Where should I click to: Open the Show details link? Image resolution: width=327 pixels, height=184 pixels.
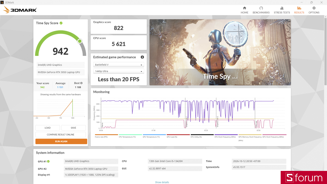point(162,182)
